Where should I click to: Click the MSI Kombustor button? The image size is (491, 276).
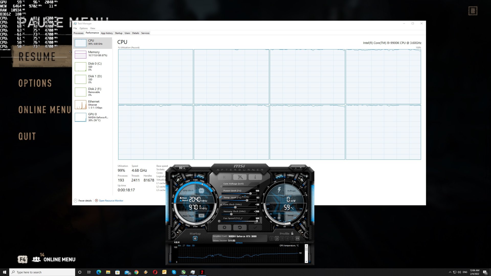(x=224, y=177)
